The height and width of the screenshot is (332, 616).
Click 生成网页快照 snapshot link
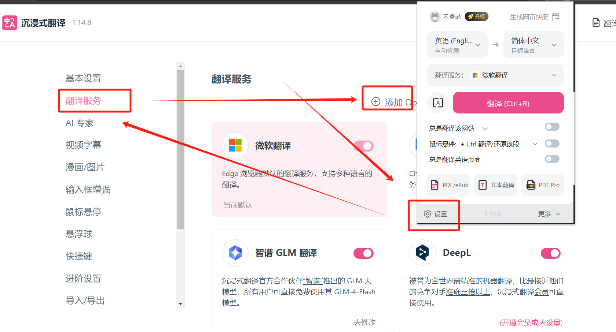(x=529, y=17)
